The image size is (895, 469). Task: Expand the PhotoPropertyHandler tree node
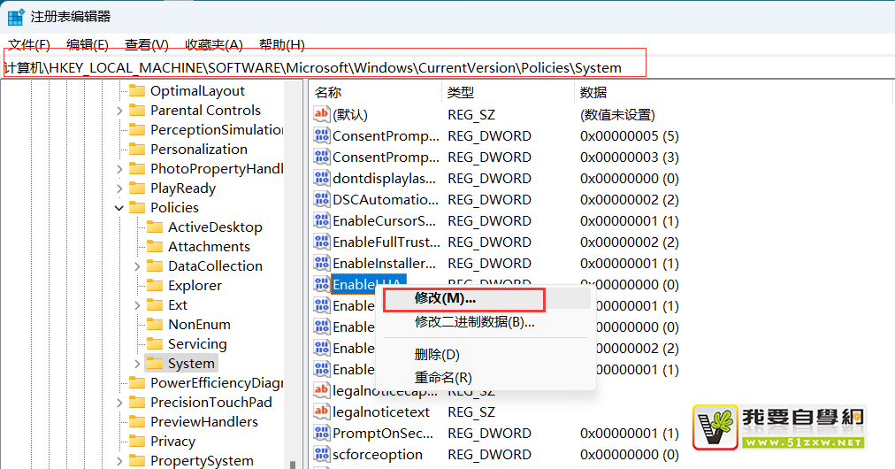tap(119, 169)
